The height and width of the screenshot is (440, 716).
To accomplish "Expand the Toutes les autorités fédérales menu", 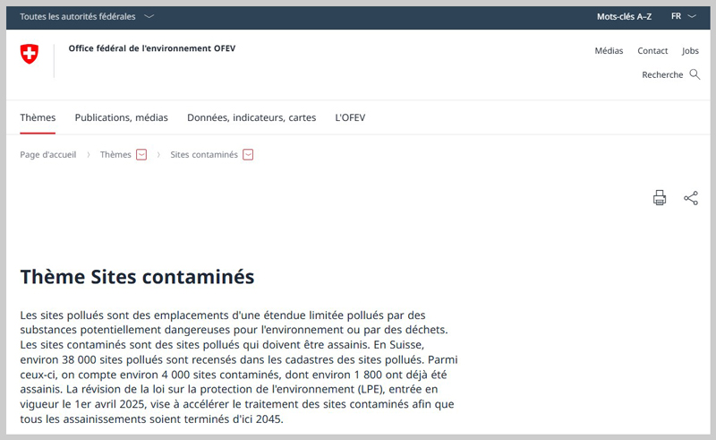I will (87, 16).
